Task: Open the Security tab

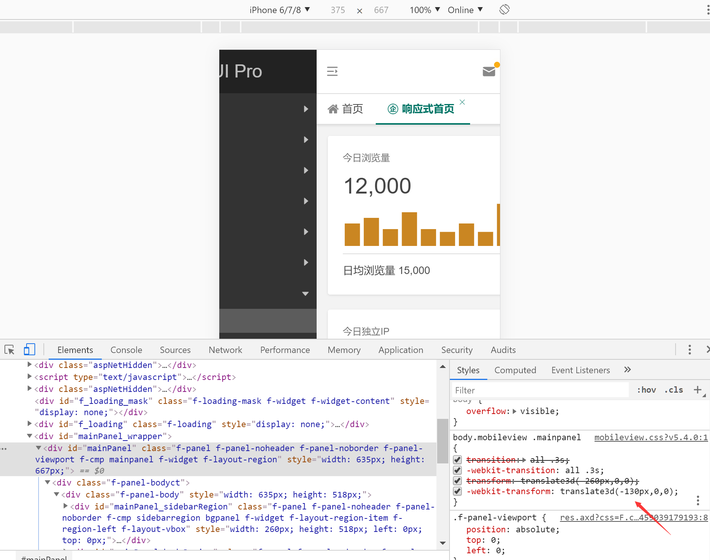Action: 457,350
